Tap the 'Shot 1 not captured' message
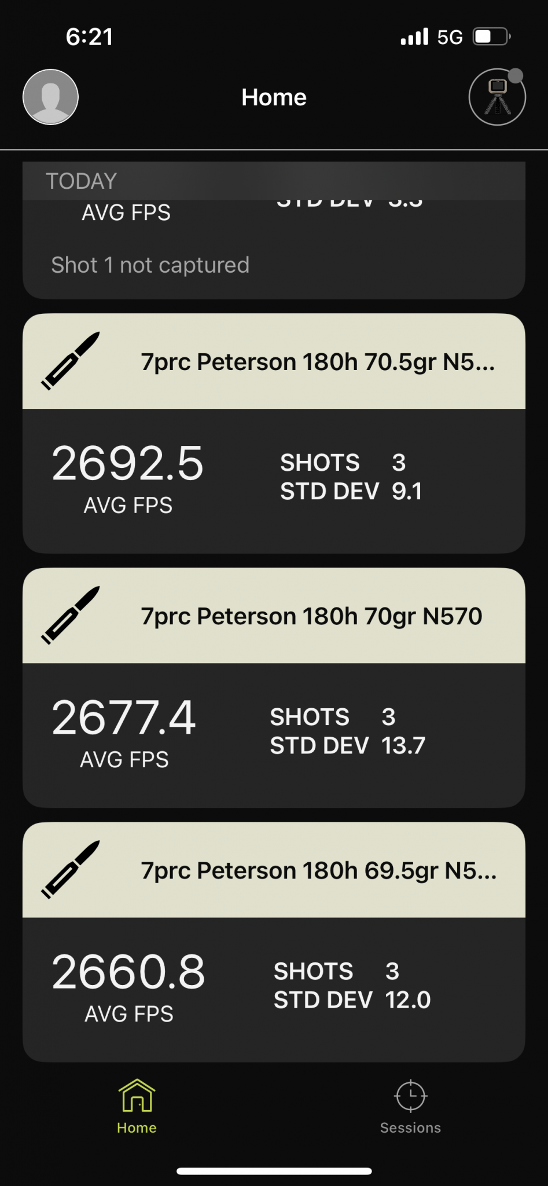 (x=150, y=265)
